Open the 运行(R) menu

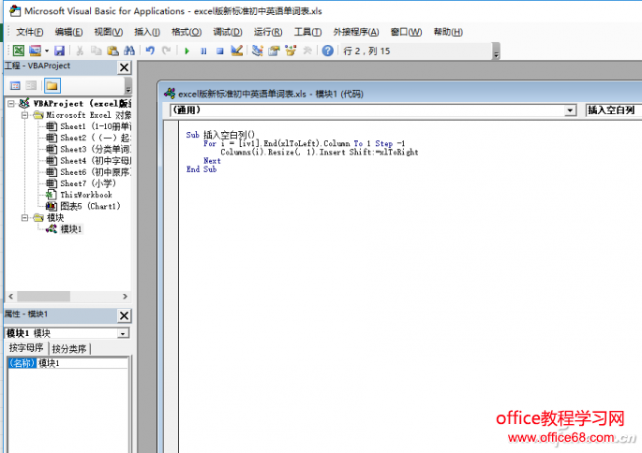pyautogui.click(x=268, y=32)
